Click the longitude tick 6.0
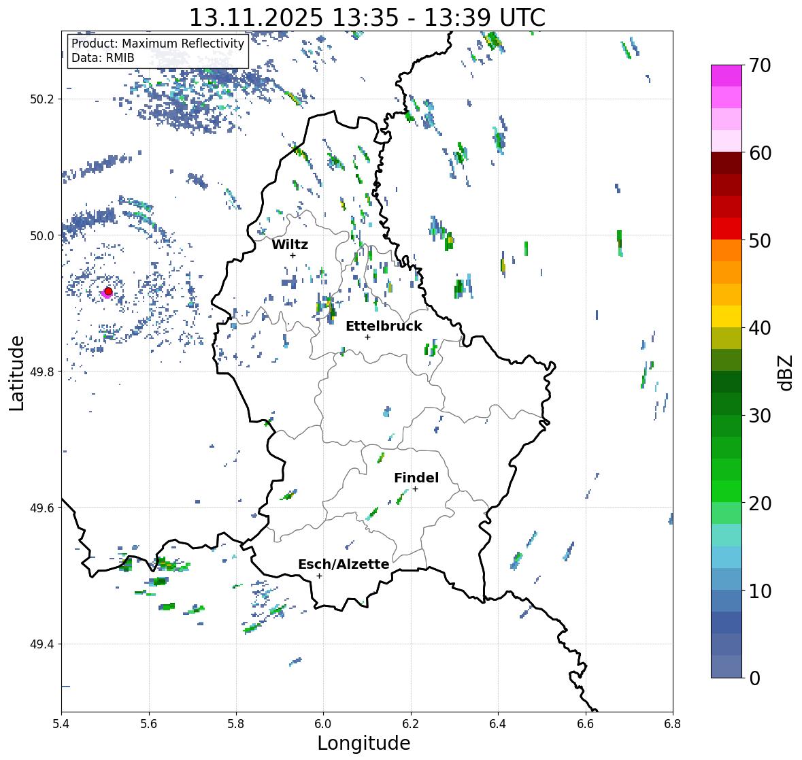The height and width of the screenshot is (760, 802). point(323,724)
